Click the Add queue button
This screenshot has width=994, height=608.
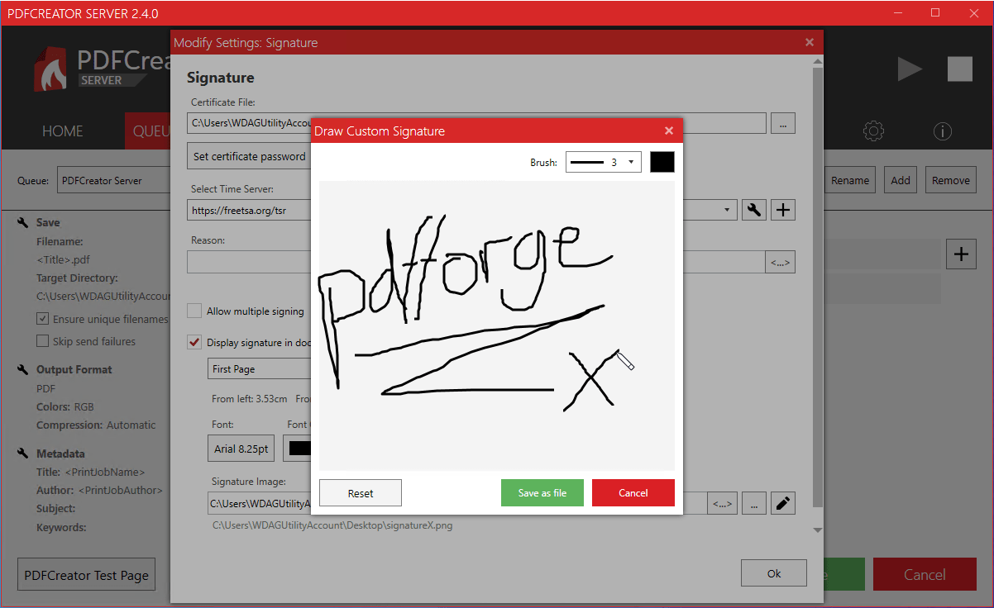(901, 180)
